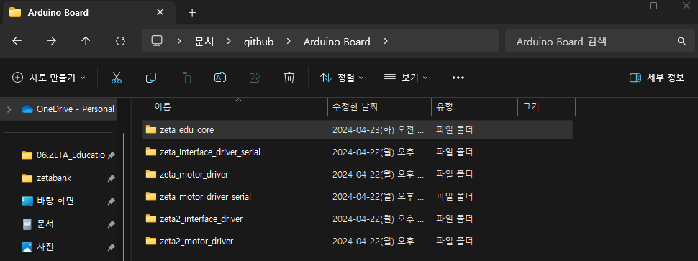The width and height of the screenshot is (698, 261).
Task: Open a new tab with plus button
Action: (x=192, y=13)
